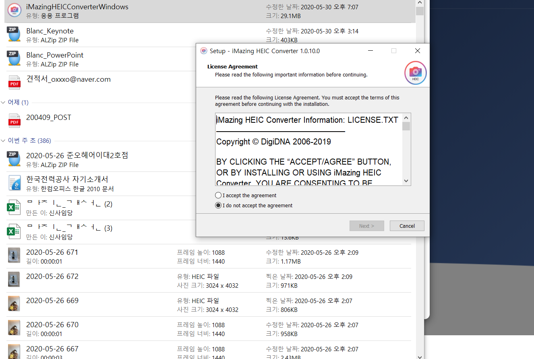Click the 준오헤어이대2호점 ZIP file icon
The width and height of the screenshot is (534, 359).
point(14,159)
